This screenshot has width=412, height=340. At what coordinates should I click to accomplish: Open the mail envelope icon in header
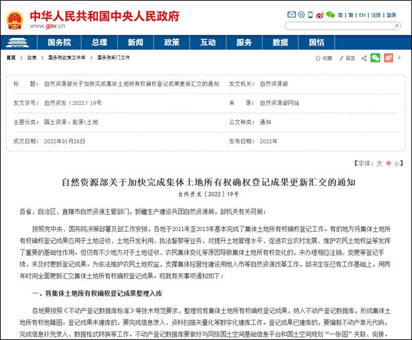(291, 14)
